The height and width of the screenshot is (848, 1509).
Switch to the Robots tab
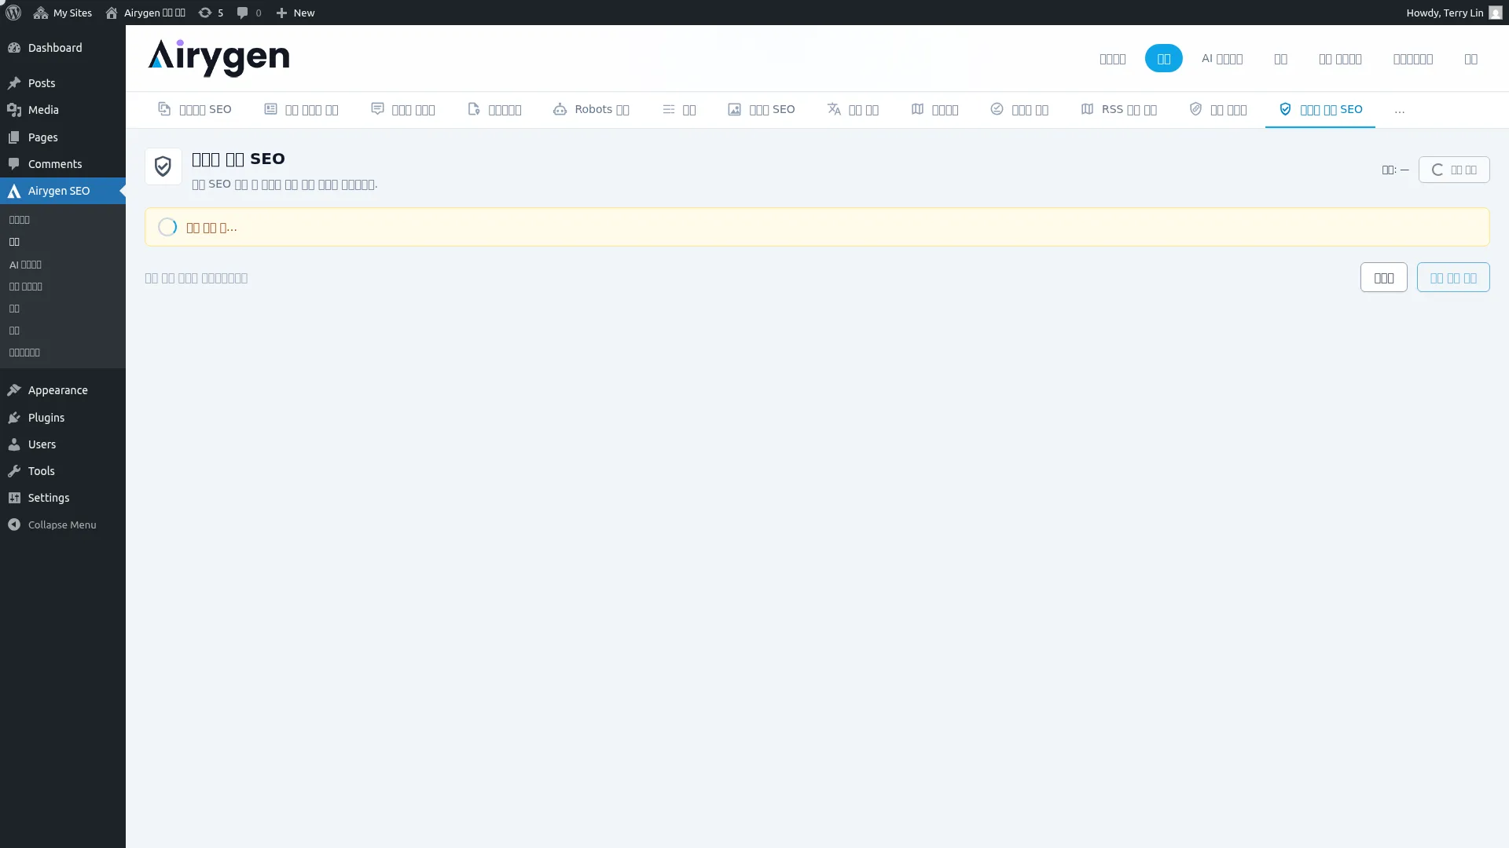coord(591,109)
